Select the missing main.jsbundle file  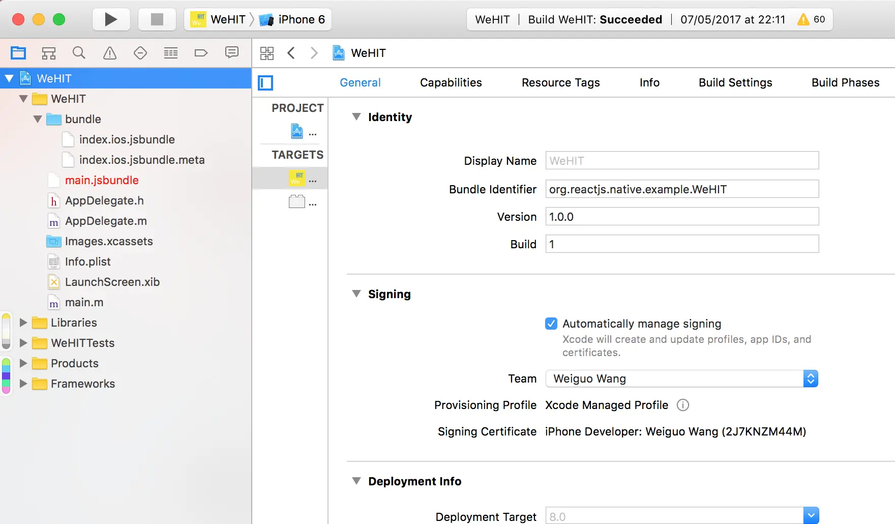click(x=126, y=180)
